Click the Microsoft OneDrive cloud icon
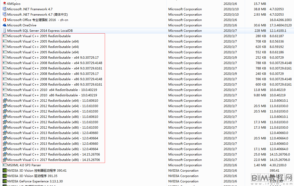Image resolution: width=294 pixels, height=186 pixels. 5,25
